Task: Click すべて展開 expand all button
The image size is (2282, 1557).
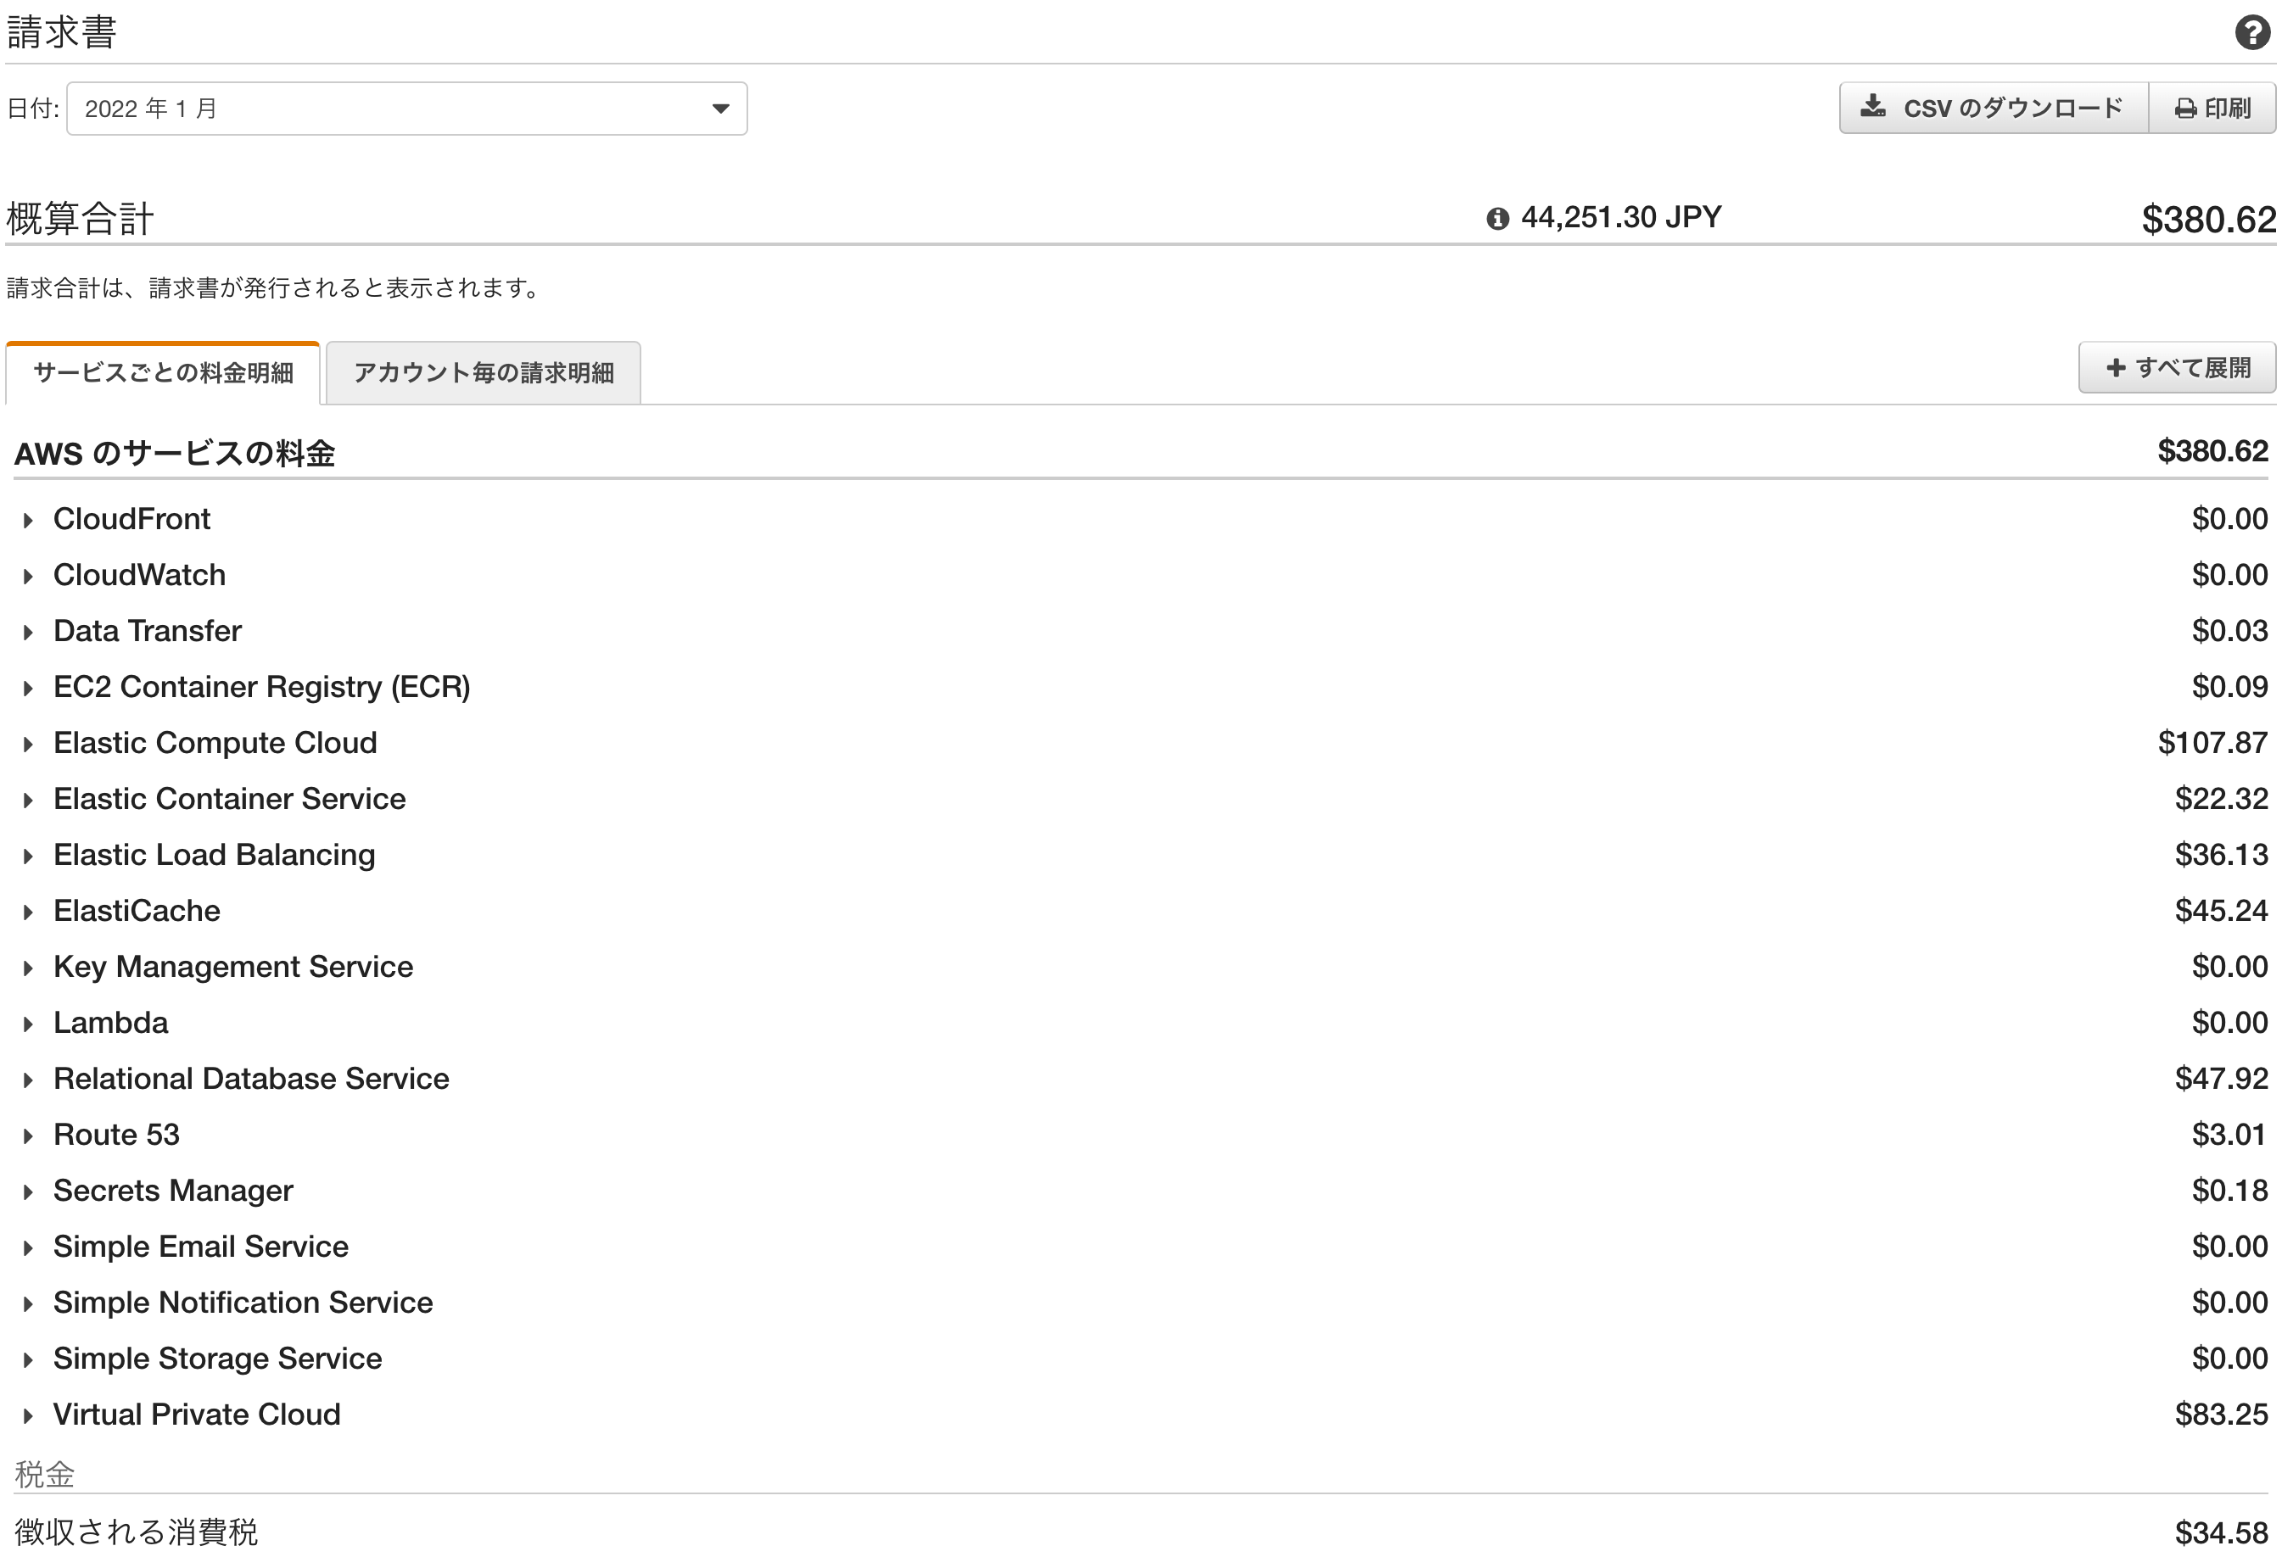Action: (2176, 367)
